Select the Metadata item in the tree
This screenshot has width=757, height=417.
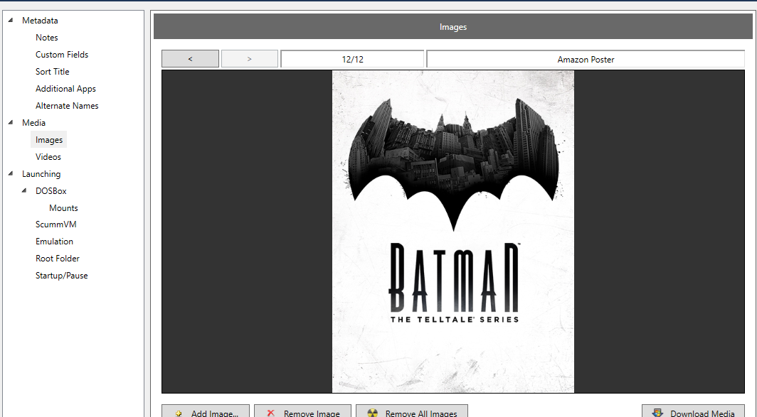40,21
